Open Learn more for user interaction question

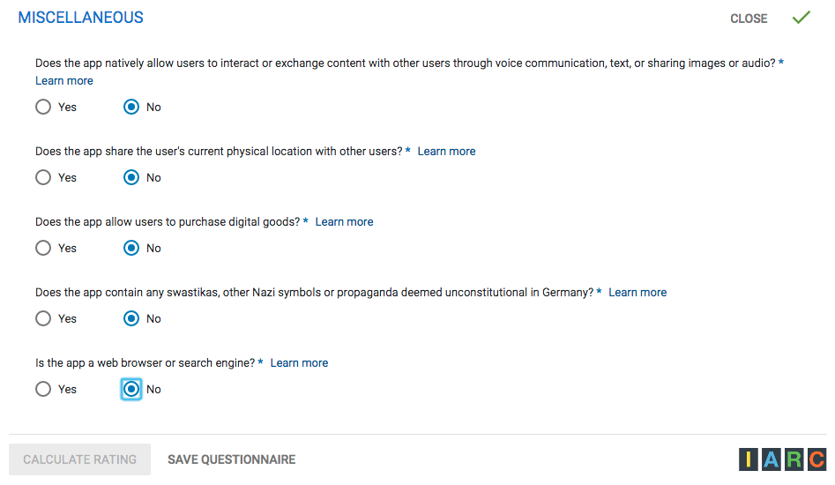pos(64,81)
